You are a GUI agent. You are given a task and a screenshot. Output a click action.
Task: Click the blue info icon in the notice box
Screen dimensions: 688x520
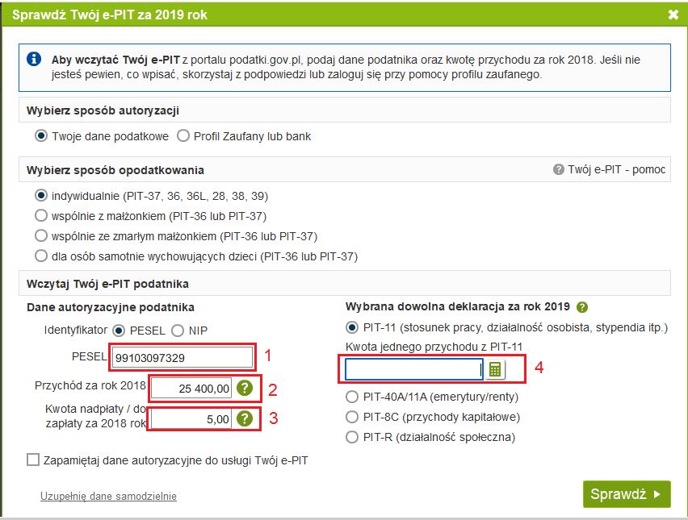tap(34, 60)
